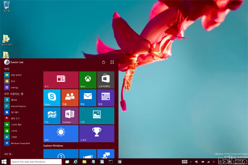
Task: Open Settings in Start menu list
Action: pyautogui.click(x=11, y=87)
